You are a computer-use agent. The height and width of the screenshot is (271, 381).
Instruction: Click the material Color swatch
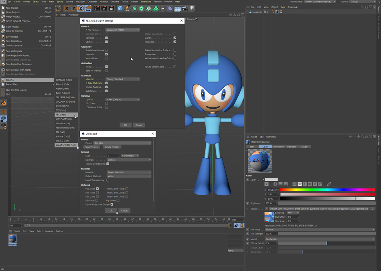(271, 180)
